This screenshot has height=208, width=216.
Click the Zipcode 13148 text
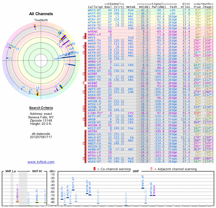[x=41, y=121]
